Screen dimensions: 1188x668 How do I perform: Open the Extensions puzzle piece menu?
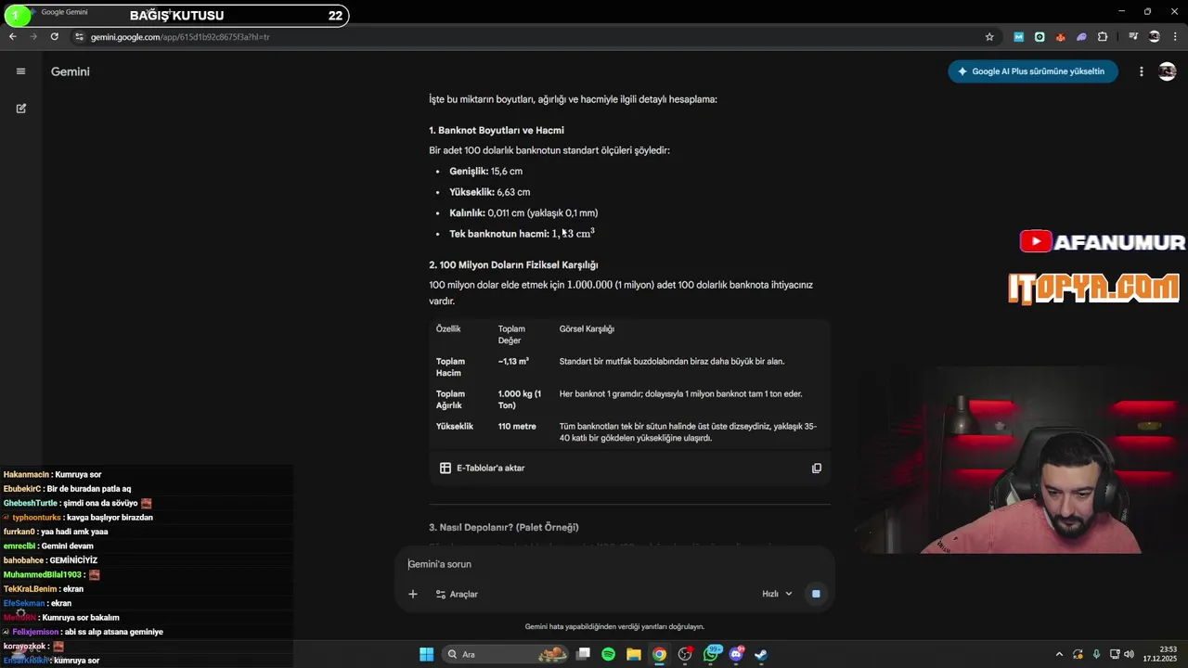pyautogui.click(x=1103, y=37)
